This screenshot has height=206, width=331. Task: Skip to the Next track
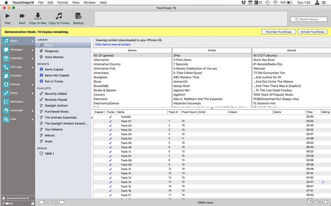point(22,18)
